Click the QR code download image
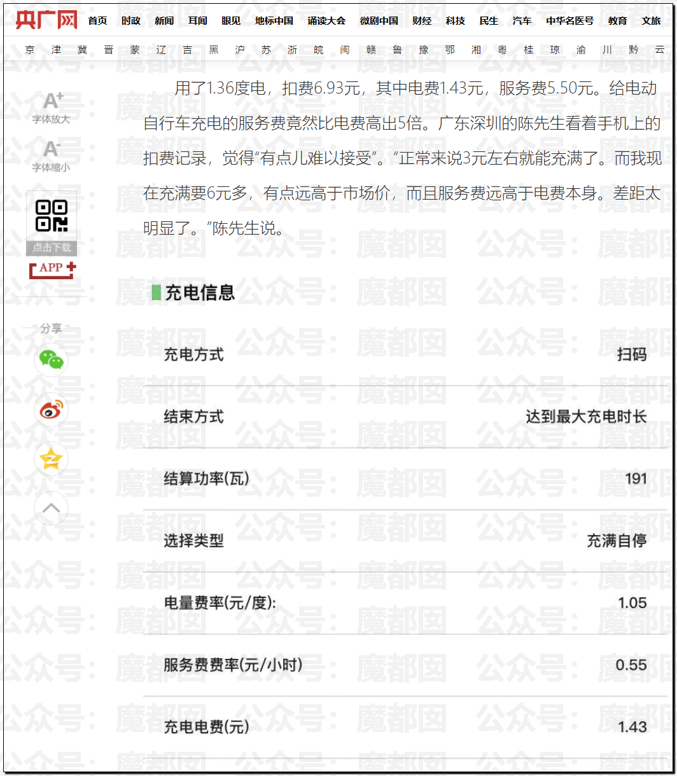 (x=52, y=216)
